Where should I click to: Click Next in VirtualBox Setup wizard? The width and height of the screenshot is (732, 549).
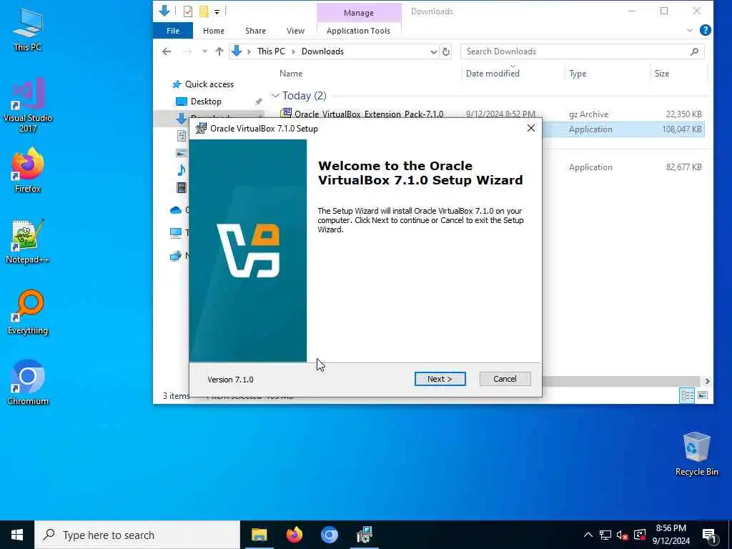click(440, 379)
